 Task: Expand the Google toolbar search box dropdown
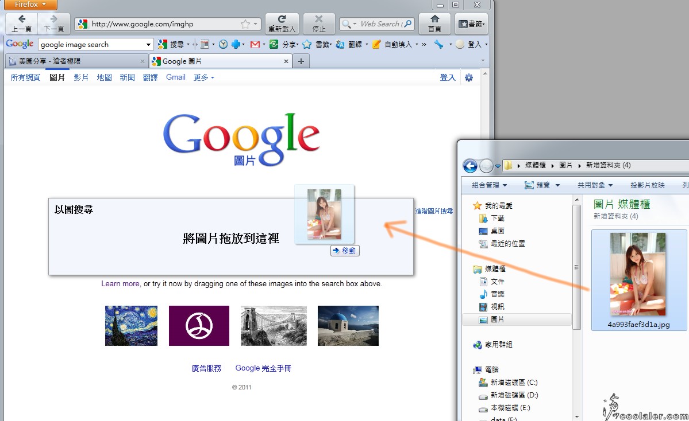[x=148, y=44]
